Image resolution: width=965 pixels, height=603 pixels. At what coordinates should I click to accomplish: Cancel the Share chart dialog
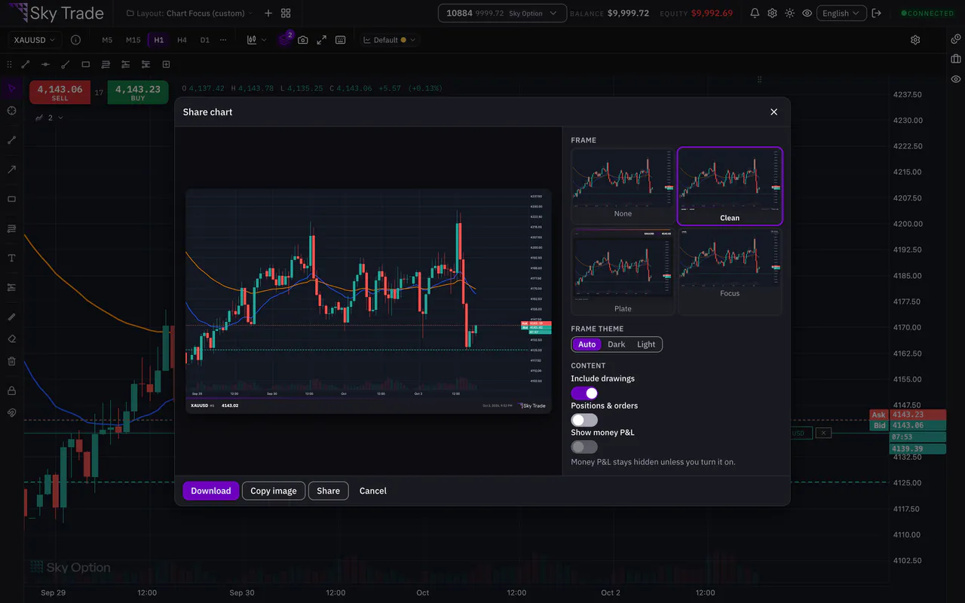373,491
